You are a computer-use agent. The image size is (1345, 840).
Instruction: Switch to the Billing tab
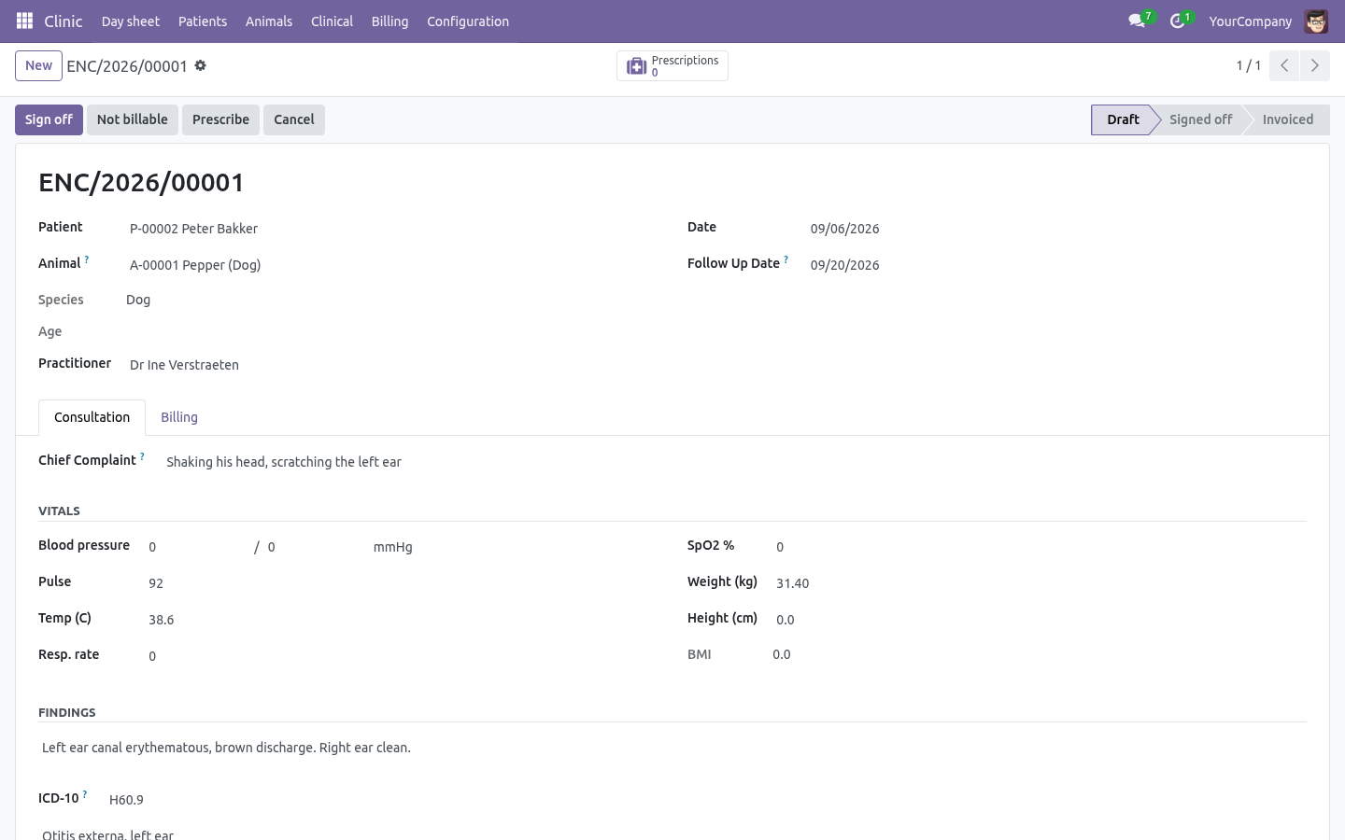coord(179,417)
